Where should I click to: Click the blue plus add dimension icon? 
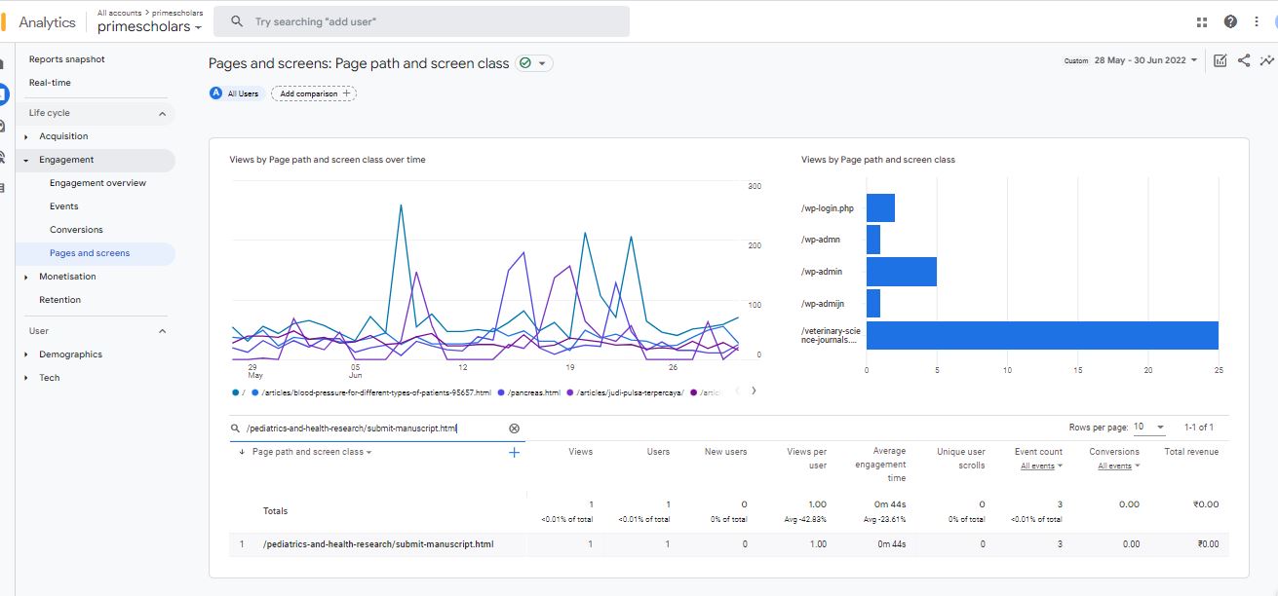click(514, 452)
